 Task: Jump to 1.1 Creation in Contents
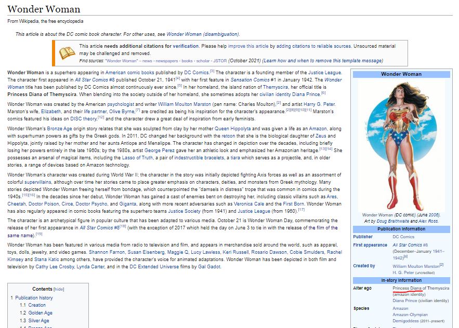(x=37, y=305)
